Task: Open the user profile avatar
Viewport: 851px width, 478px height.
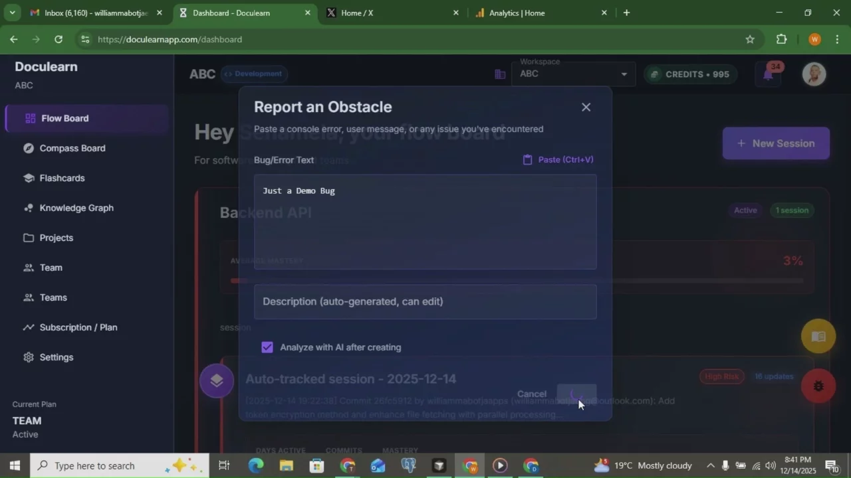Action: pyautogui.click(x=814, y=74)
